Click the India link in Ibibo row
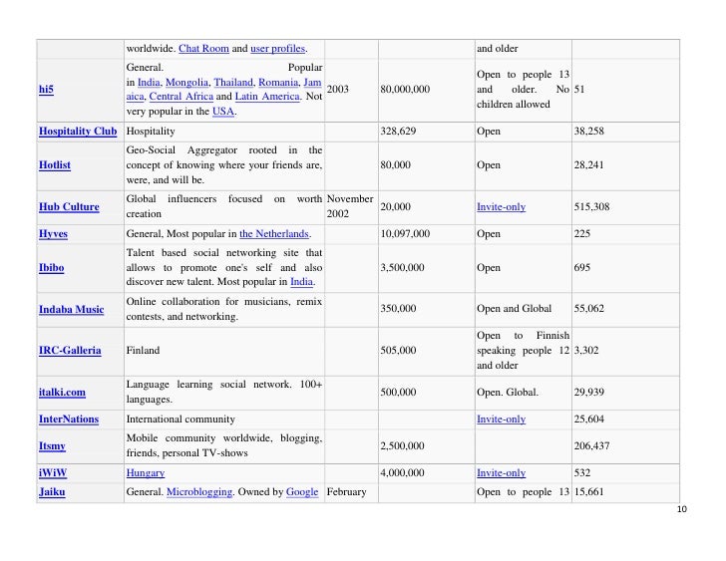This screenshot has width=726, height=561. tap(301, 282)
